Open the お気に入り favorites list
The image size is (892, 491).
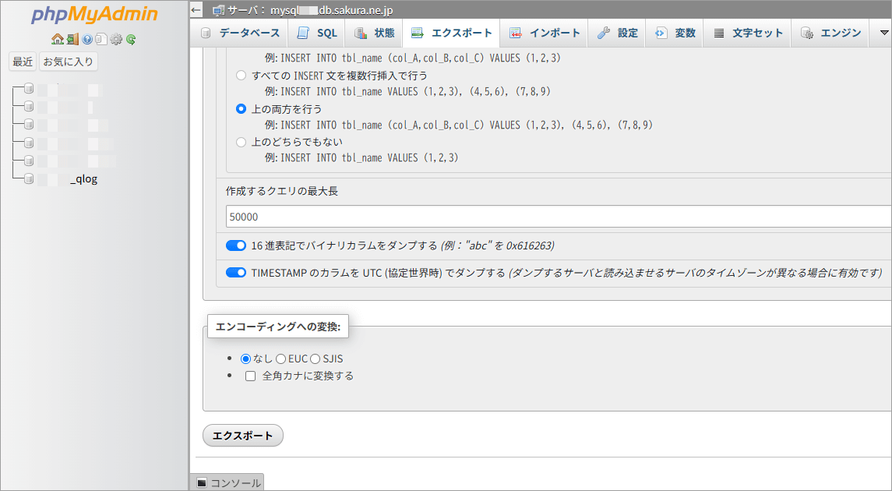click(69, 62)
